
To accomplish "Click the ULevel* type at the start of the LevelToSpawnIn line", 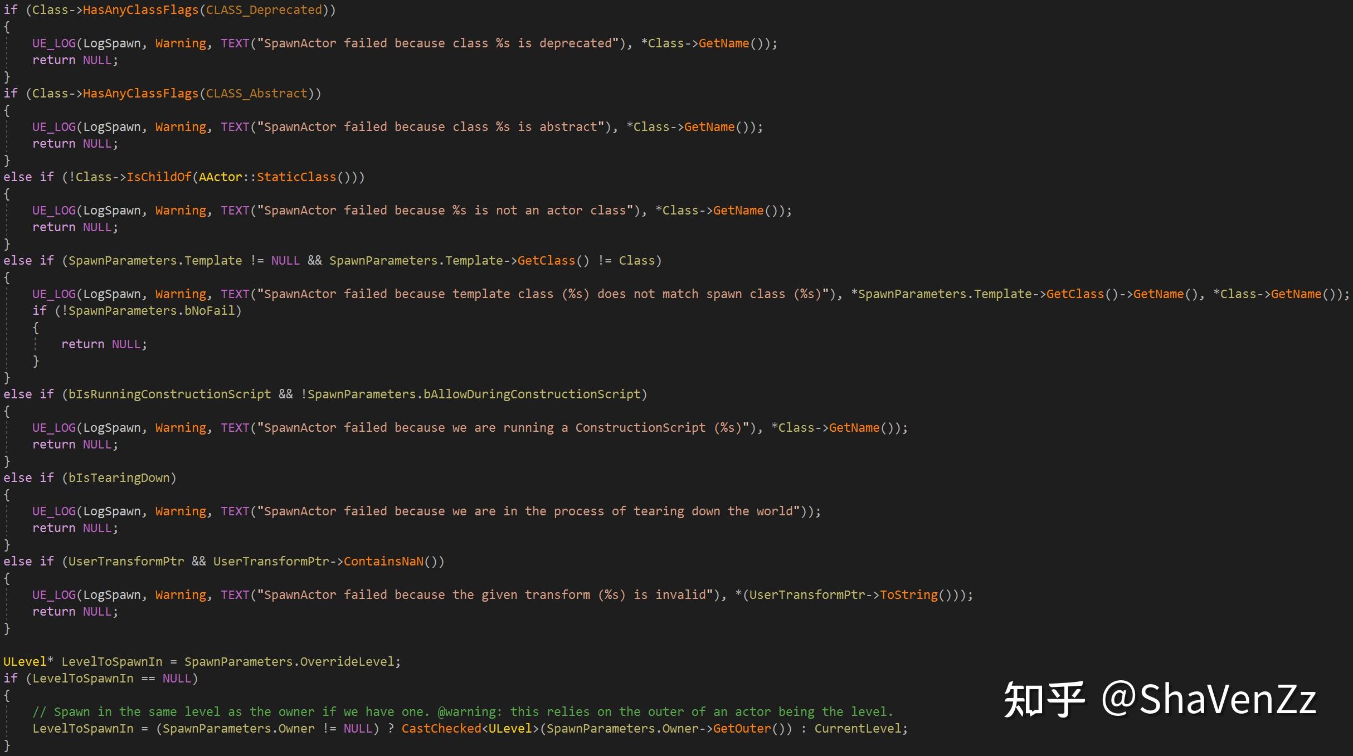I will click(25, 662).
